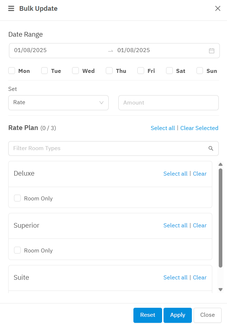
Task: Check the Mon weekday checkbox
Action: pos(12,71)
